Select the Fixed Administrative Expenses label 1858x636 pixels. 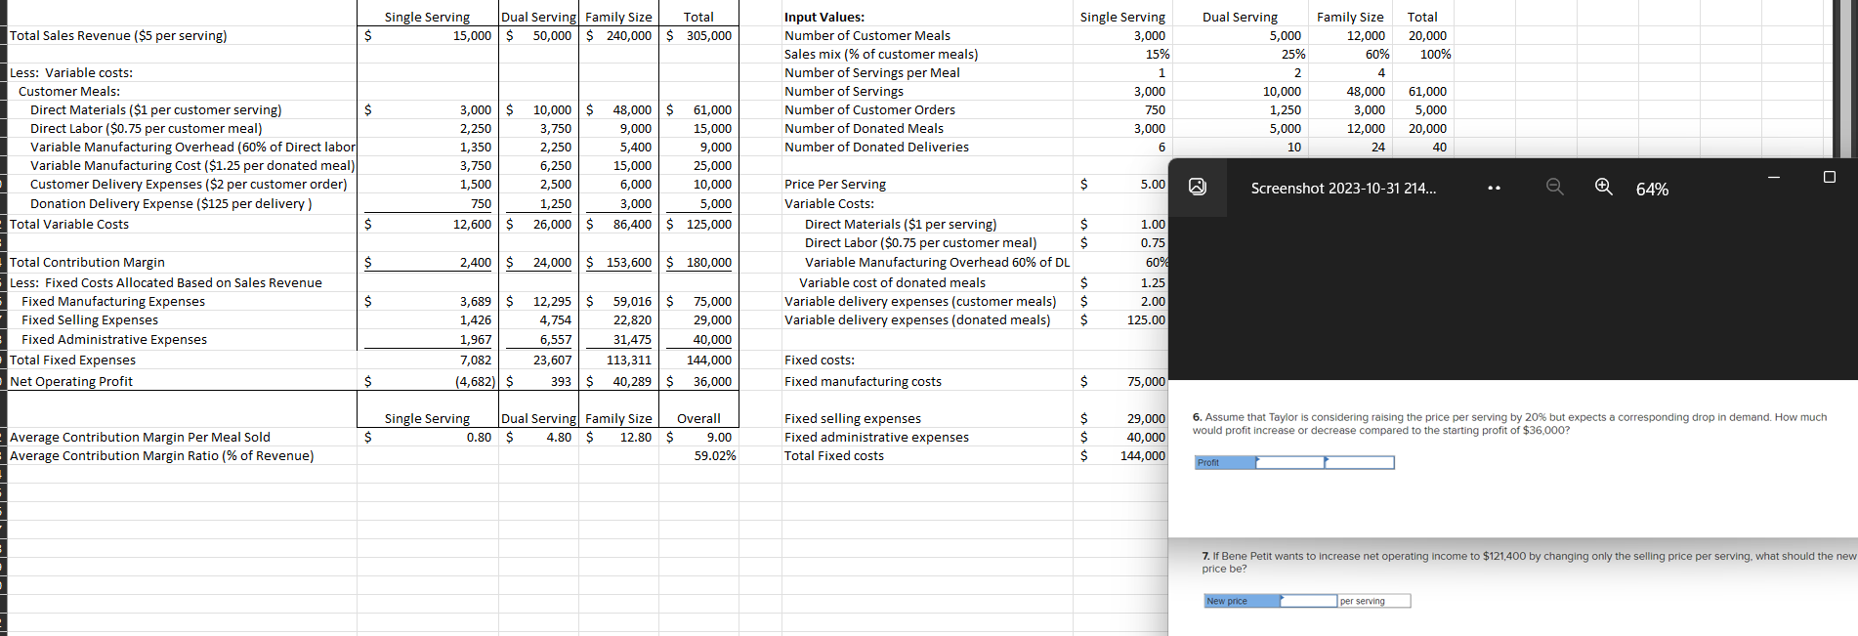coord(114,340)
